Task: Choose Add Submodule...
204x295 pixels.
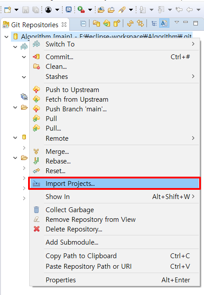Action: point(115,242)
